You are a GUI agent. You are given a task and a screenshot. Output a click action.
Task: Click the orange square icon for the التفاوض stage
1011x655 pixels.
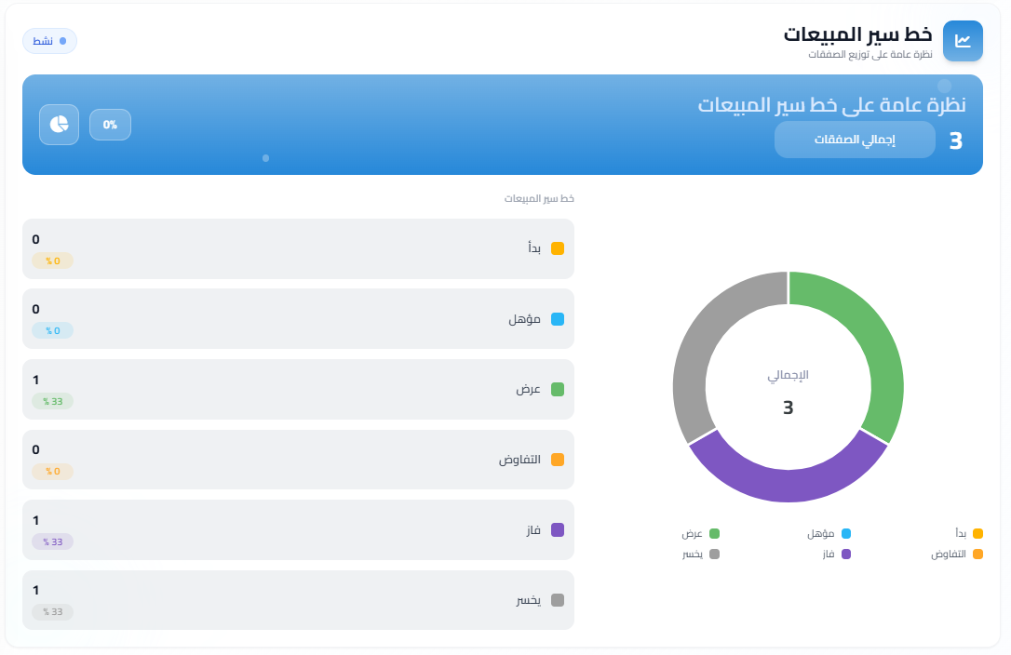click(557, 459)
